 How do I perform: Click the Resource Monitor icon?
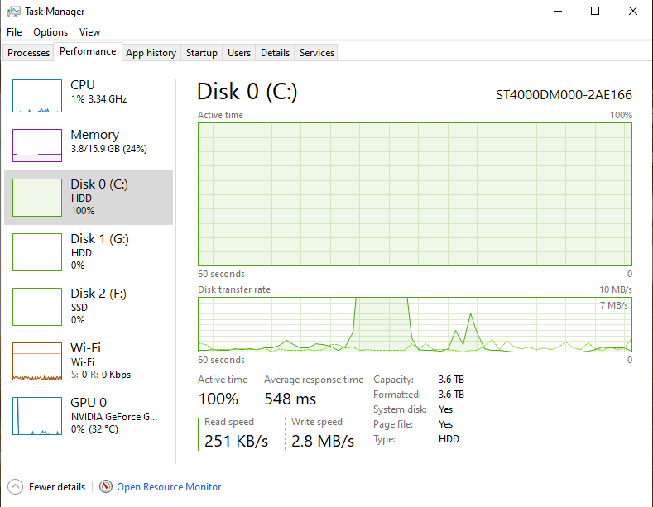(106, 487)
